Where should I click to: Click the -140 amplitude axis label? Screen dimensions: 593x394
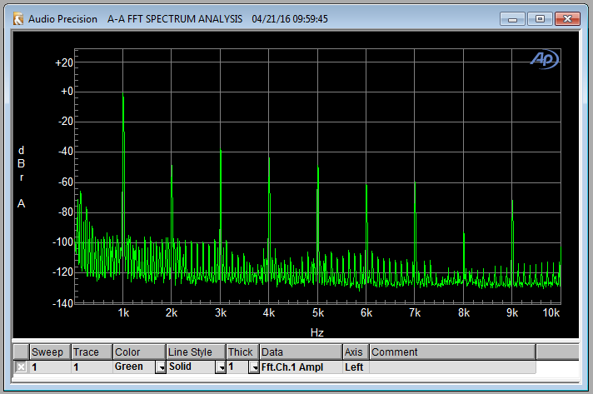[62, 303]
